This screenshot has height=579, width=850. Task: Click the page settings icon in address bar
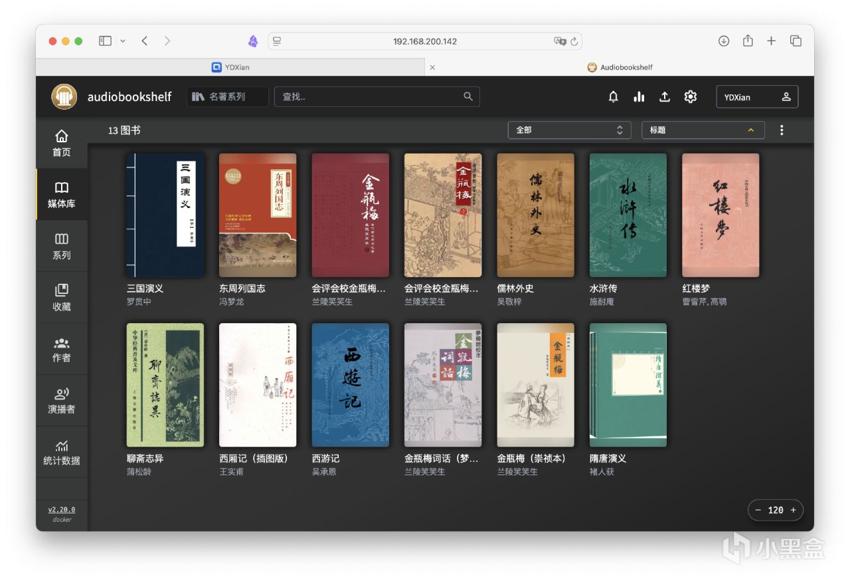pos(277,41)
